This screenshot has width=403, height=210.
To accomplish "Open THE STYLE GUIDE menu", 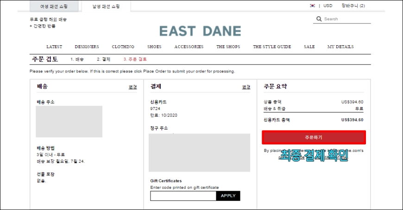I will pyautogui.click(x=272, y=47).
